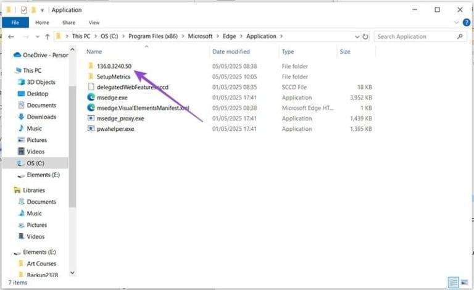Viewport: 474px width, 290px height.
Task: Click the Up one level arrow
Action: (x=47, y=36)
